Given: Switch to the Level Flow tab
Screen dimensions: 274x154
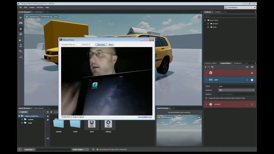Looking at the screenshot, I should 39,12.
